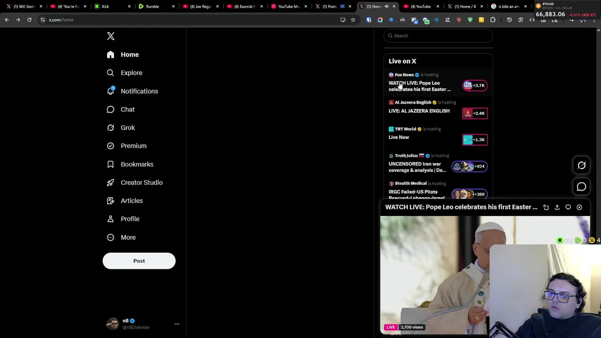This screenshot has height=338, width=601.
Task: Open Creator Studio rocket icon
Action: (x=110, y=183)
